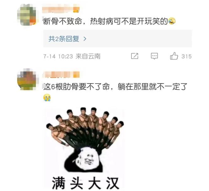Open second commenter's avatar

point(27,79)
